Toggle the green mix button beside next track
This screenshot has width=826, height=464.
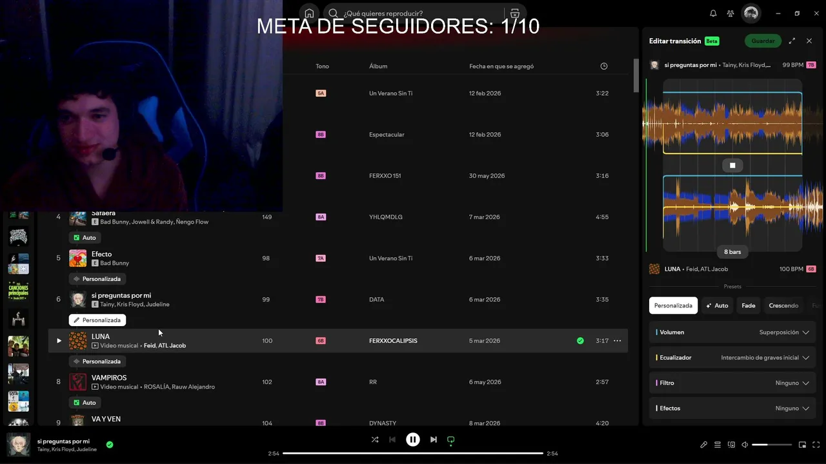(451, 440)
